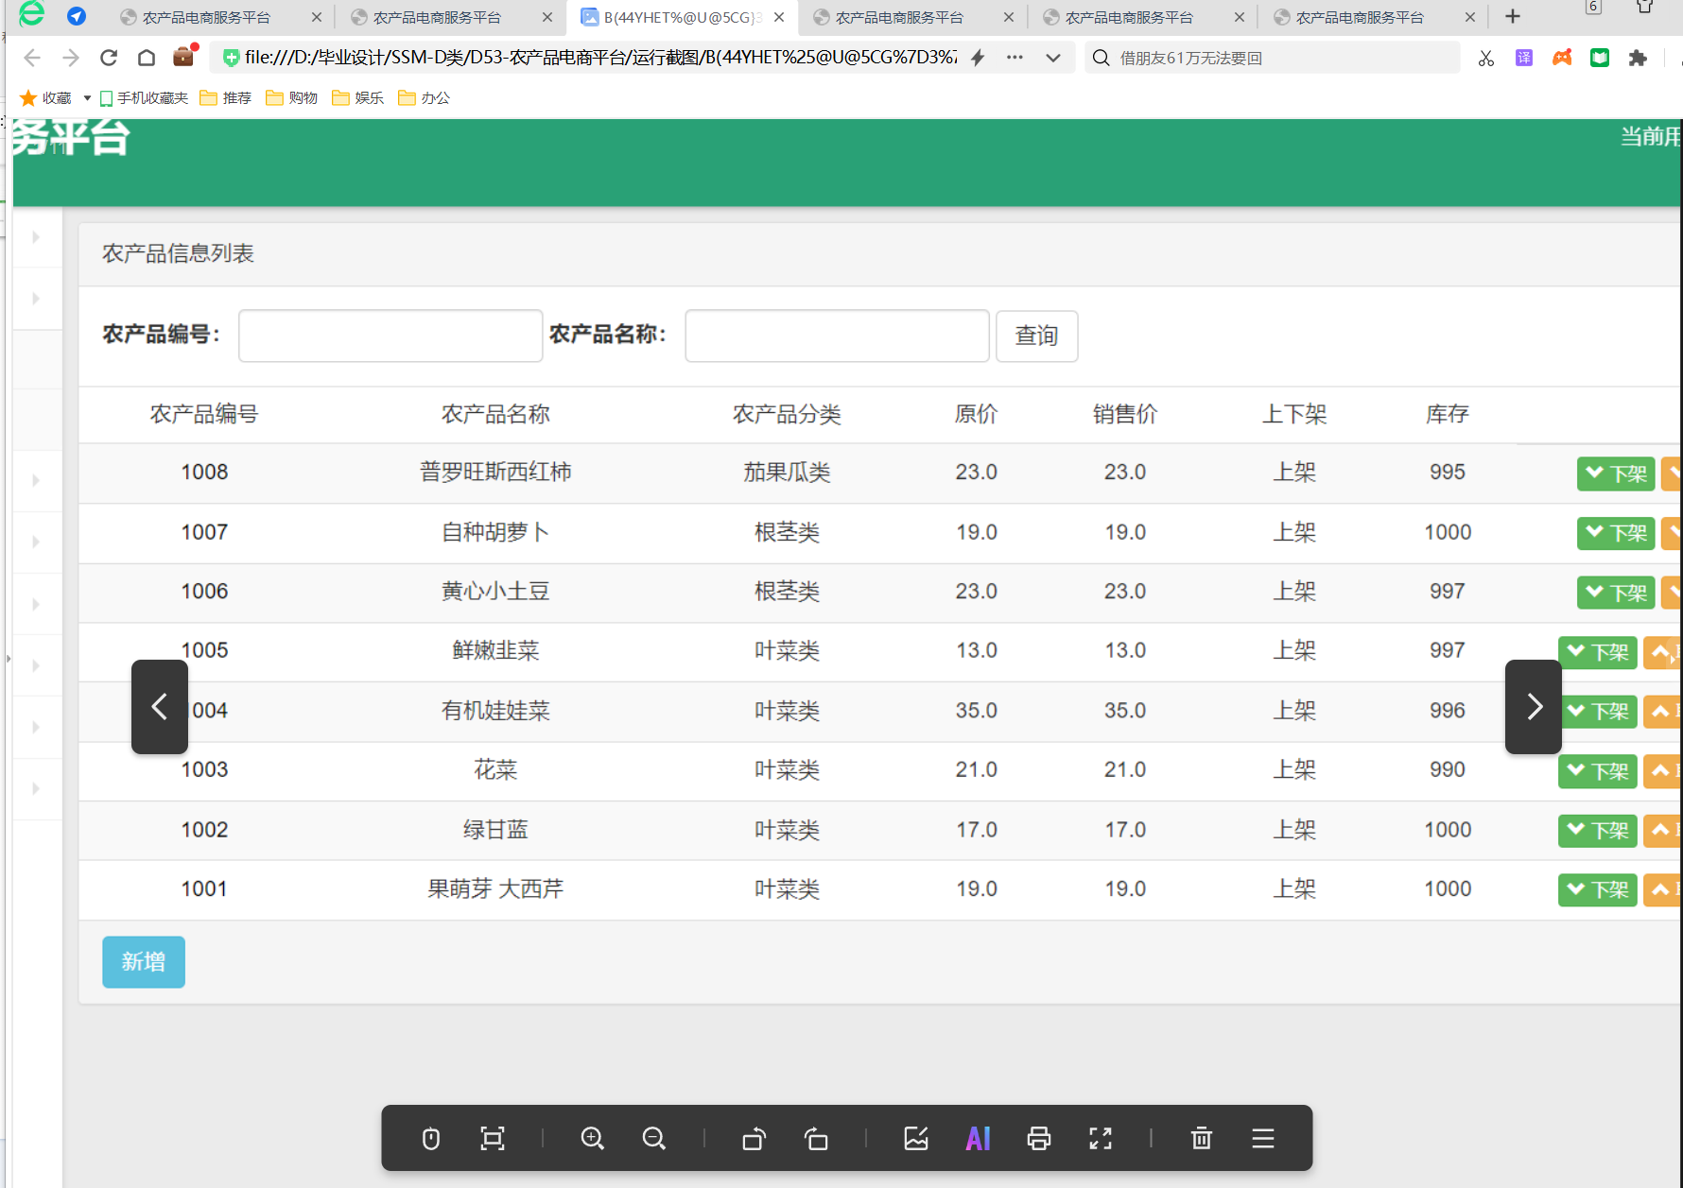Click the orange game controller extension icon
This screenshot has height=1188, width=1683.
pyautogui.click(x=1562, y=58)
